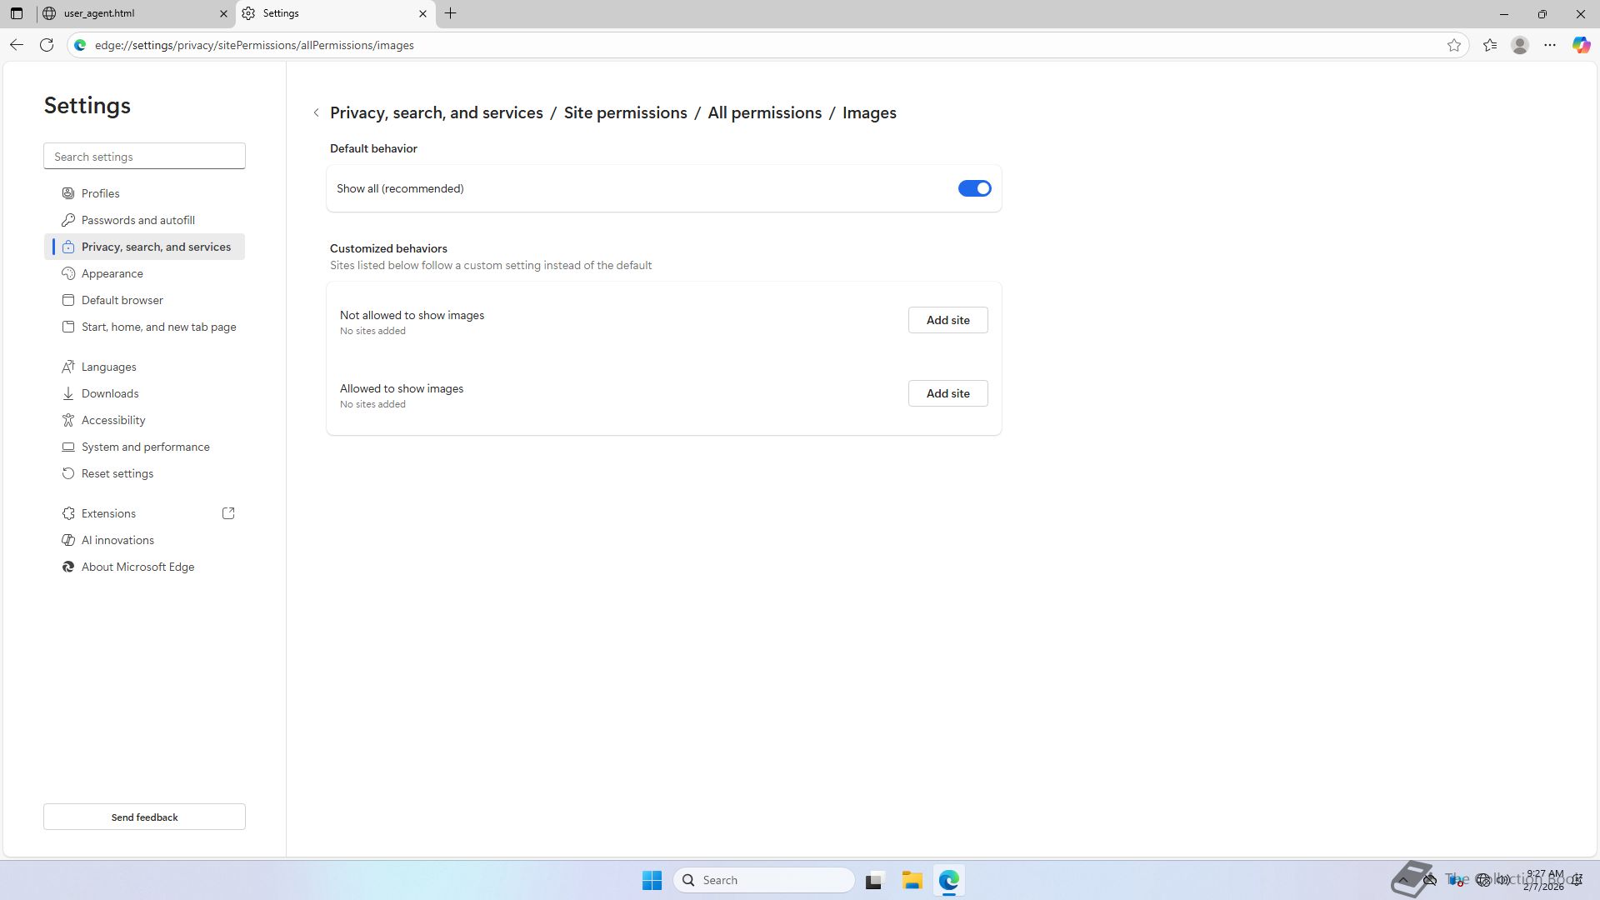1600x900 pixels.
Task: Open a new tab with plus
Action: (x=450, y=13)
